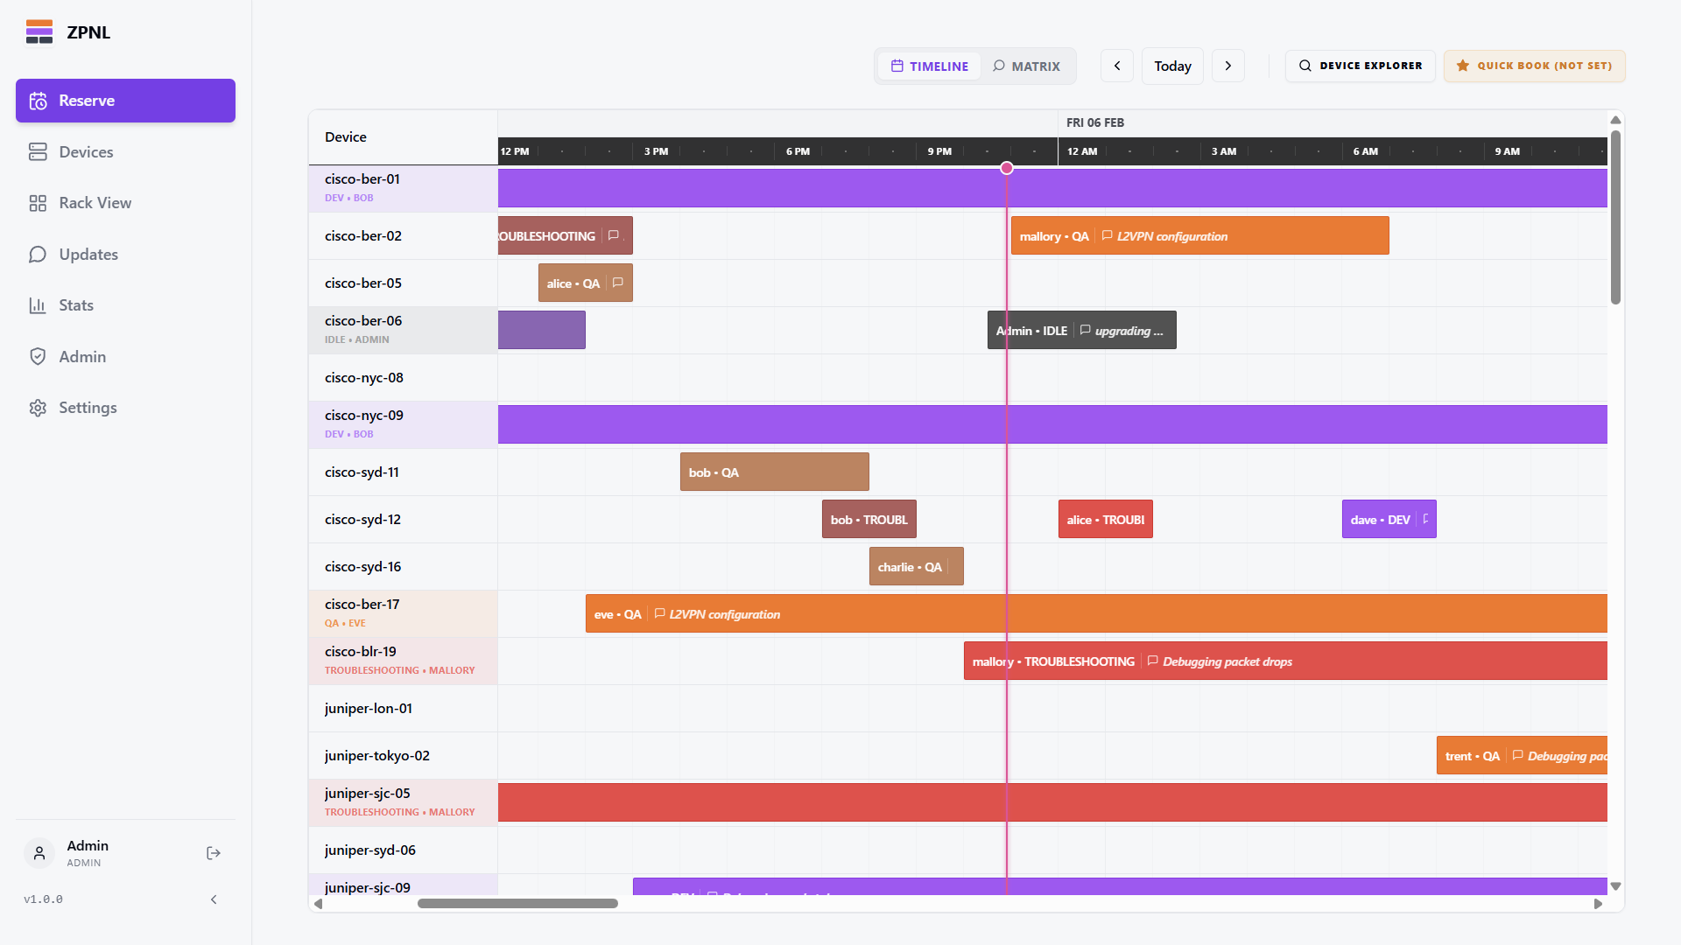Click Quick Book (Not Set)
This screenshot has width=1681, height=945.
pyautogui.click(x=1534, y=66)
